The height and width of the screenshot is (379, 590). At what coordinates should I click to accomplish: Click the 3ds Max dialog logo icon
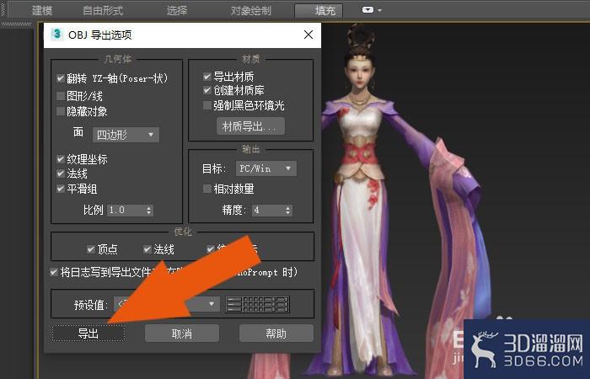pos(57,35)
